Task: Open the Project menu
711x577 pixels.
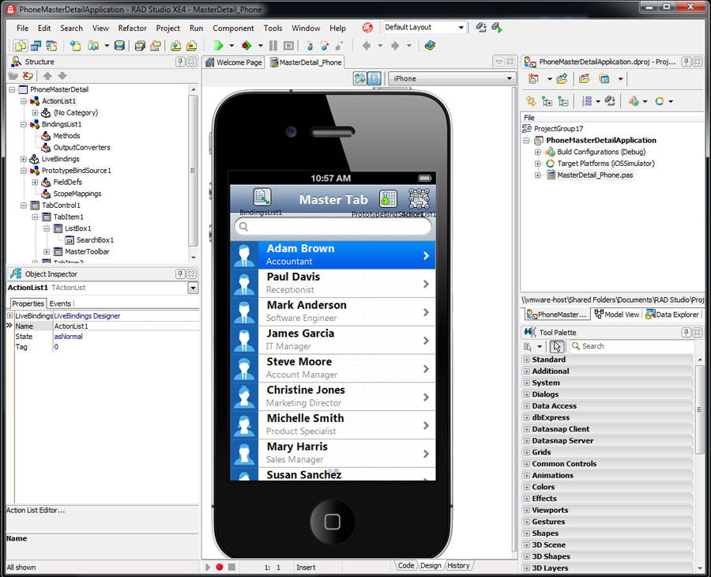Action: pos(167,28)
